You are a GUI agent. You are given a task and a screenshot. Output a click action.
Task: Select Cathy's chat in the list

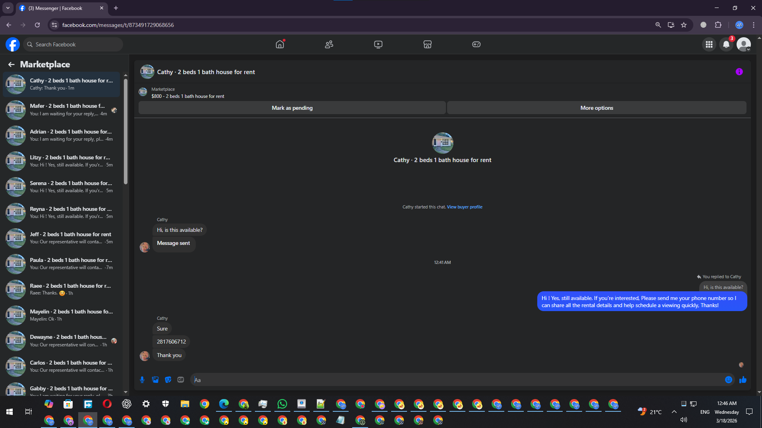pyautogui.click(x=62, y=84)
